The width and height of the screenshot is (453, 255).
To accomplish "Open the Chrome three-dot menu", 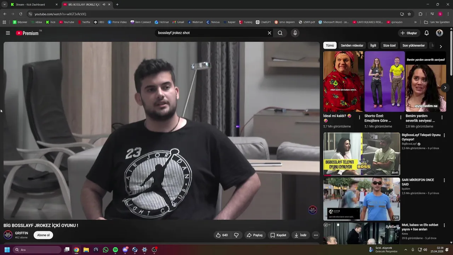I will pos(448,14).
